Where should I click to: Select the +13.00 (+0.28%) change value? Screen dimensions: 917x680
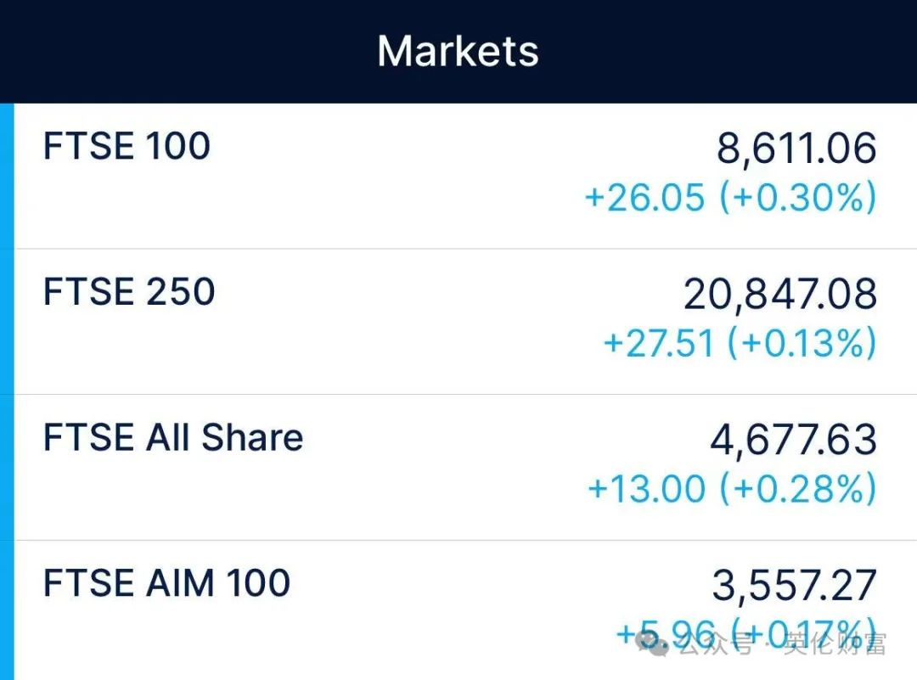733,488
